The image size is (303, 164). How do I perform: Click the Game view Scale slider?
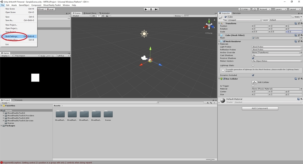click(x=48, y=56)
